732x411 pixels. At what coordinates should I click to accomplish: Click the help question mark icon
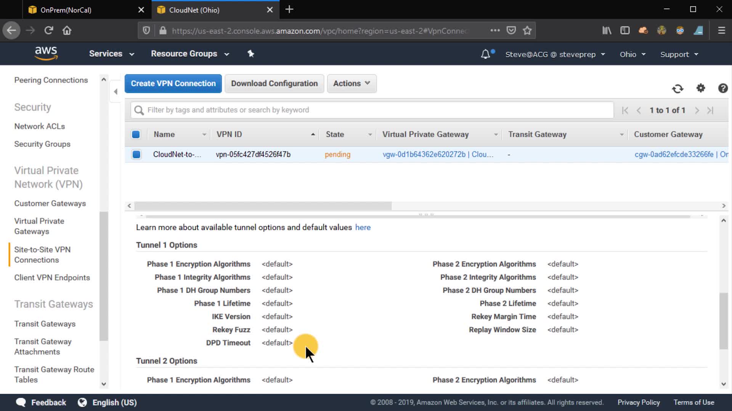[x=722, y=88]
